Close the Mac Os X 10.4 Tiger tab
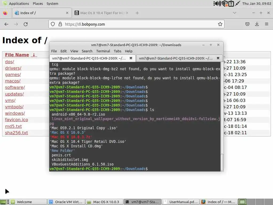273x205 pixels. [x=127, y=13]
